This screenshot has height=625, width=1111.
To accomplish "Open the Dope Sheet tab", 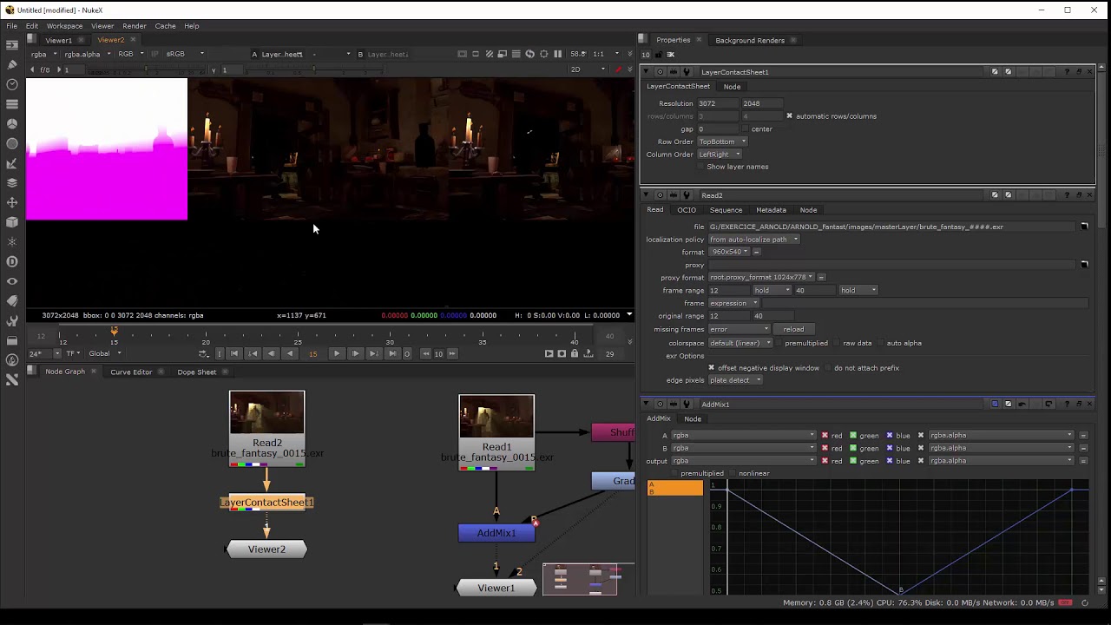I will click(197, 372).
